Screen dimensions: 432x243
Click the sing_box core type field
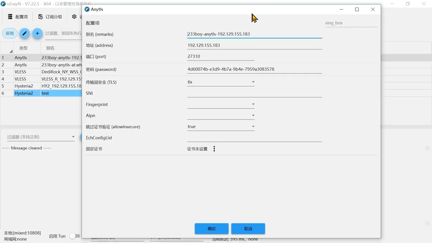coord(351,23)
